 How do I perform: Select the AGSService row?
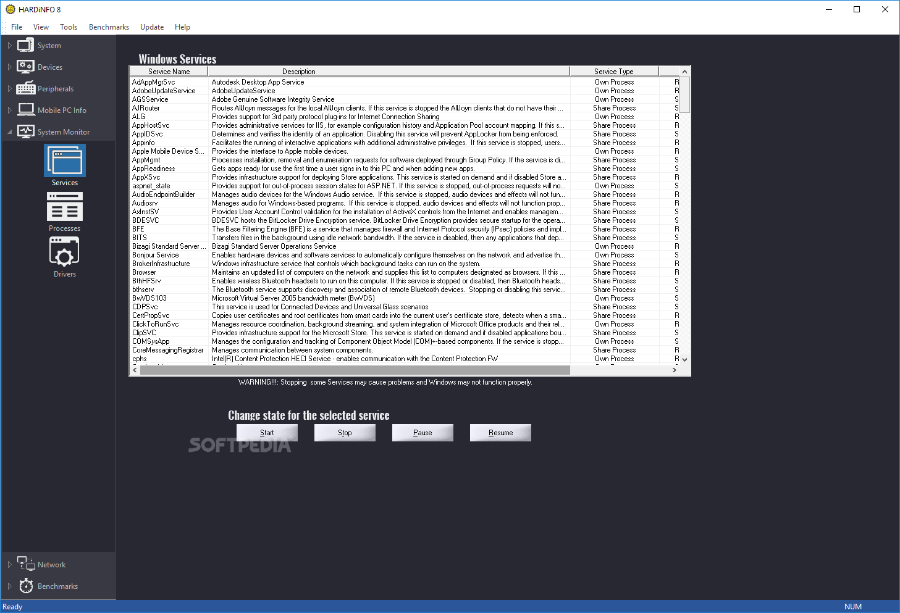pyautogui.click(x=404, y=99)
